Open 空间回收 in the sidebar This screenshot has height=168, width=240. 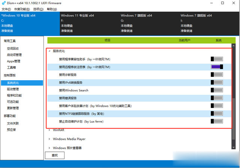pyautogui.click(x=13, y=48)
